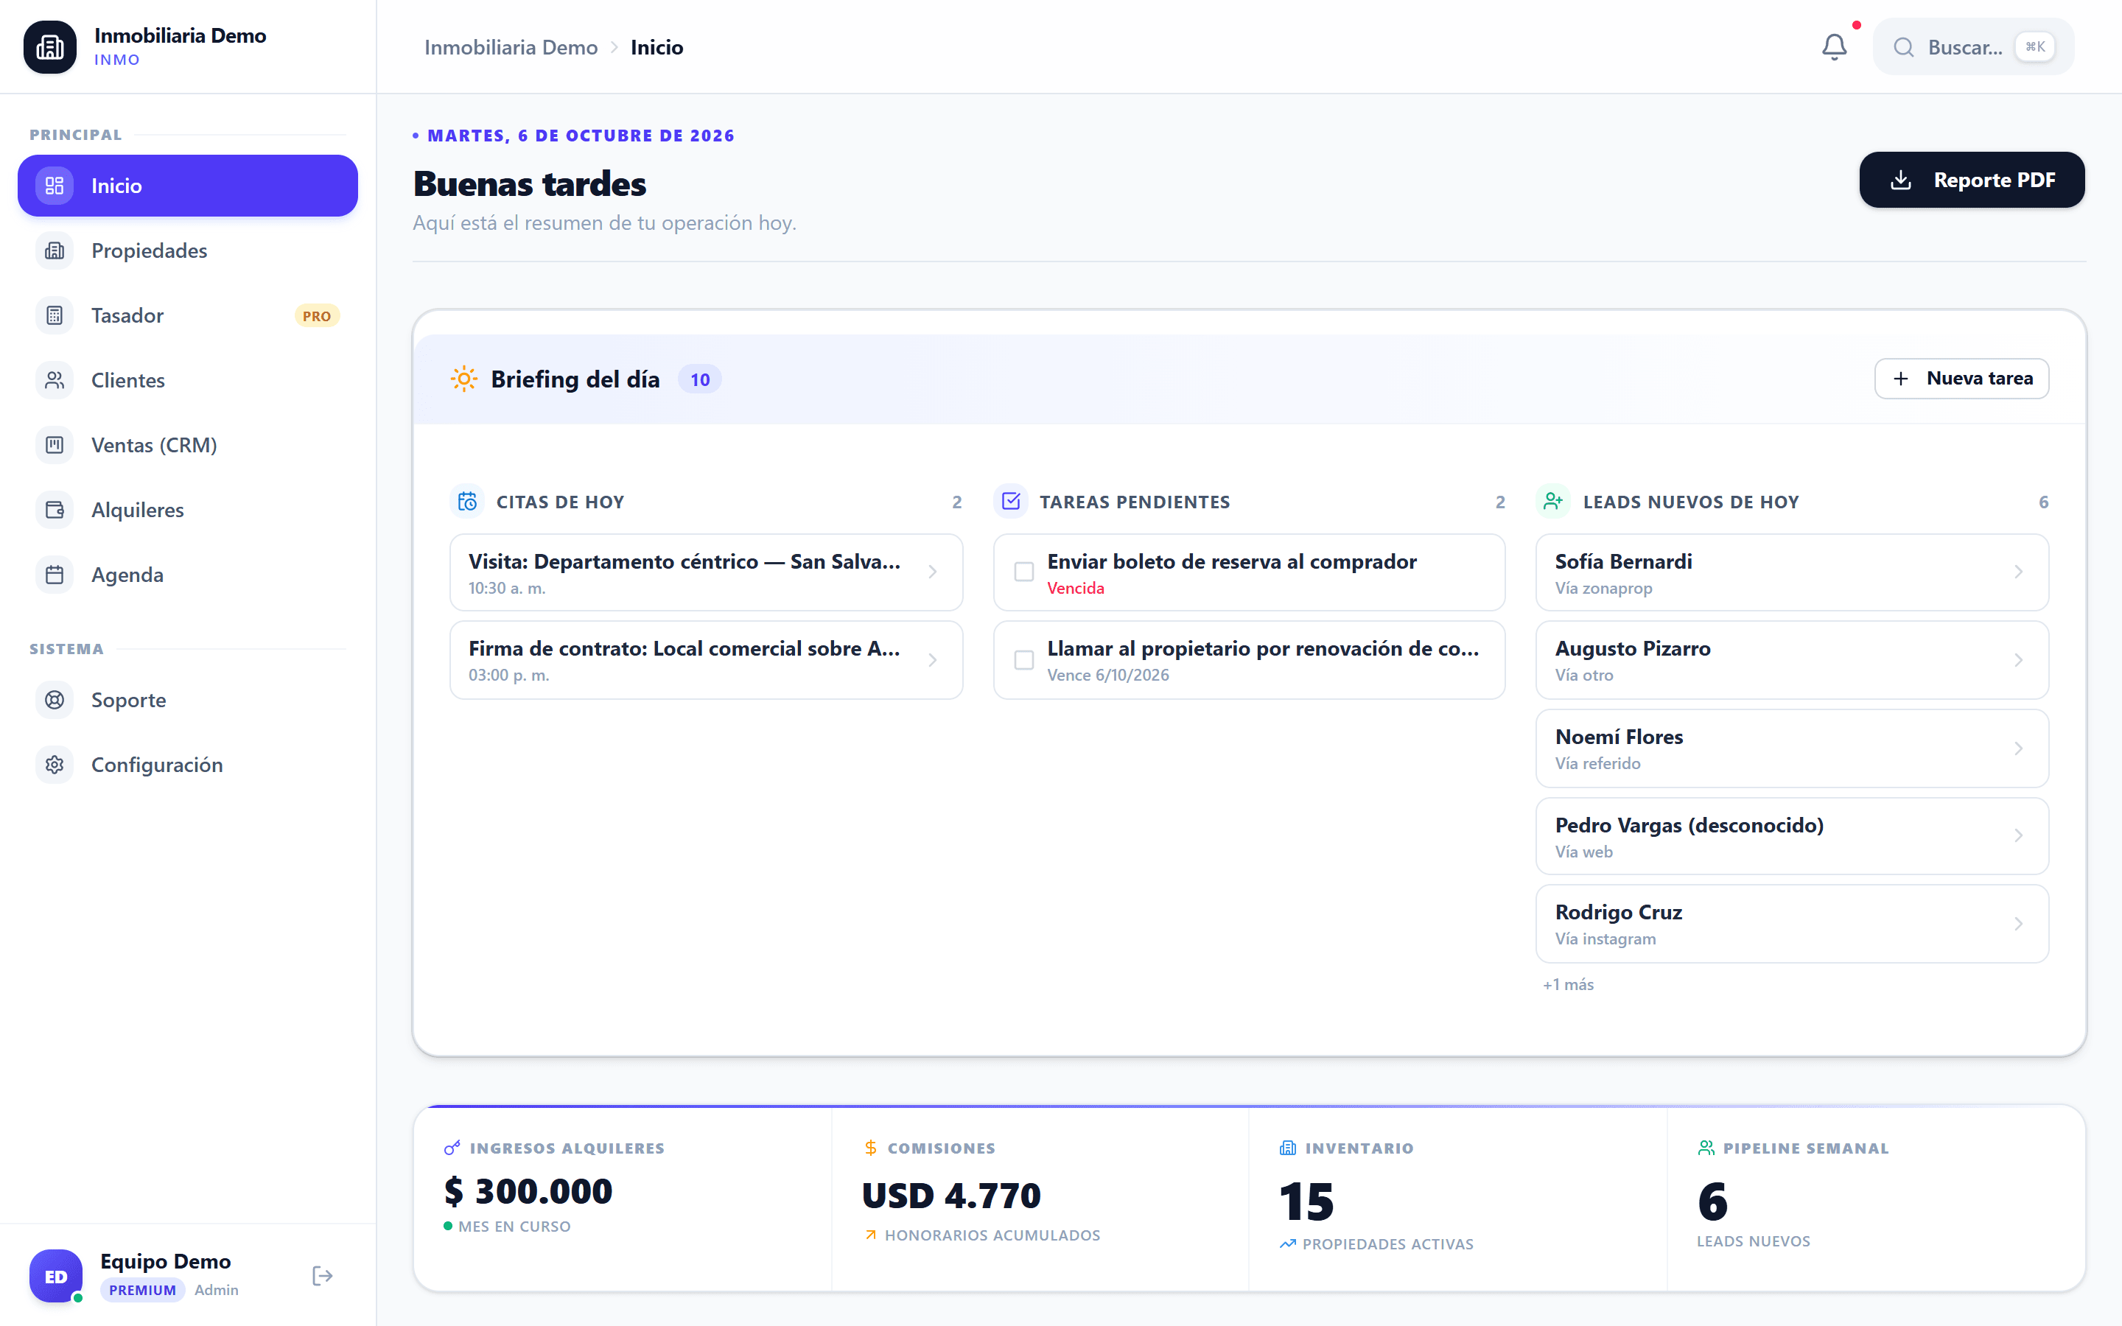Click the search magnifier icon

tap(1902, 47)
